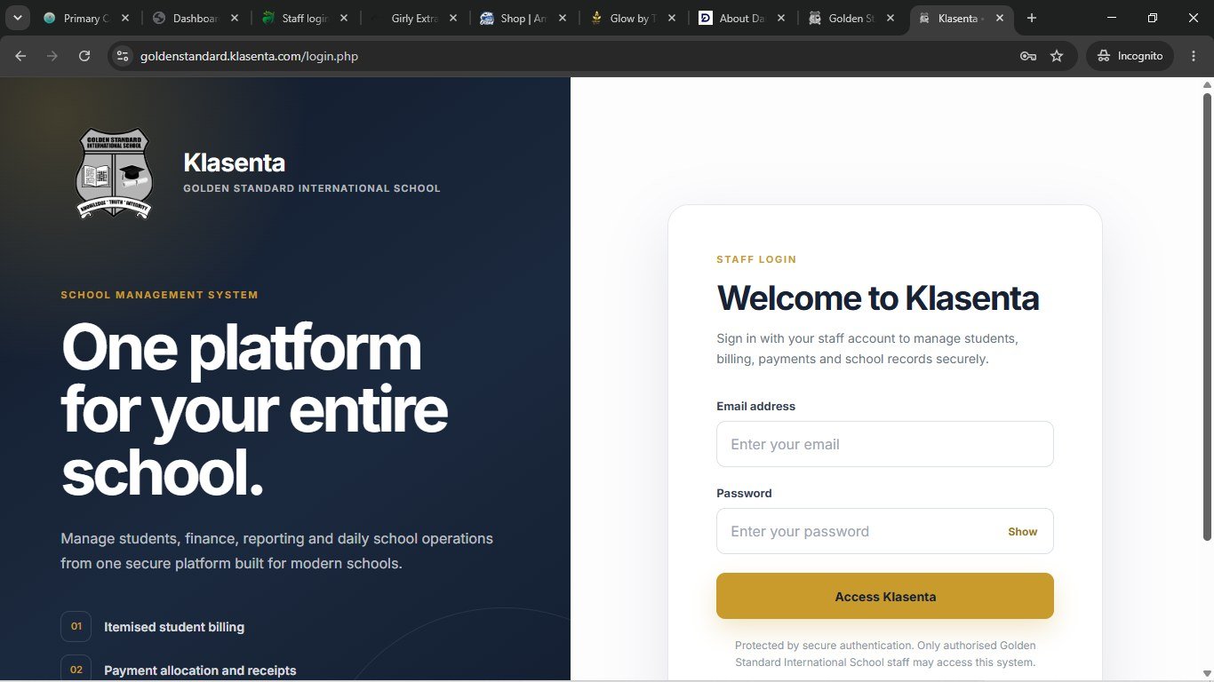Close the active Klasenta tab
1214x682 pixels.
point(1000,18)
